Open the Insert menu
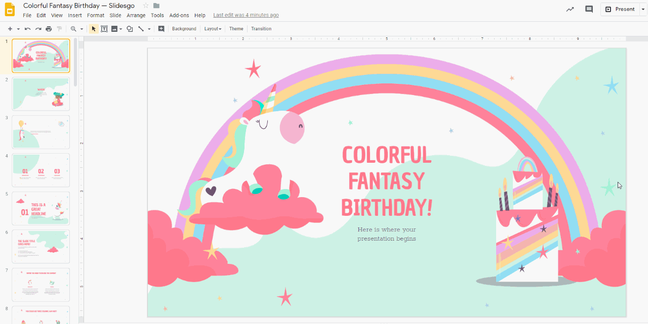Viewport: 648px width, 324px height. 75,15
